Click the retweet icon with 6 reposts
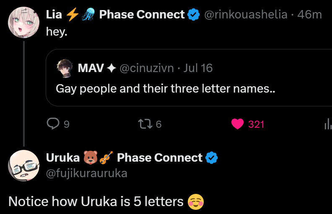This screenshot has height=214, width=332. coord(145,124)
